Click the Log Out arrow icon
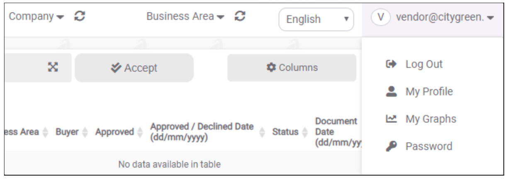The height and width of the screenshot is (179, 516). coord(391,64)
